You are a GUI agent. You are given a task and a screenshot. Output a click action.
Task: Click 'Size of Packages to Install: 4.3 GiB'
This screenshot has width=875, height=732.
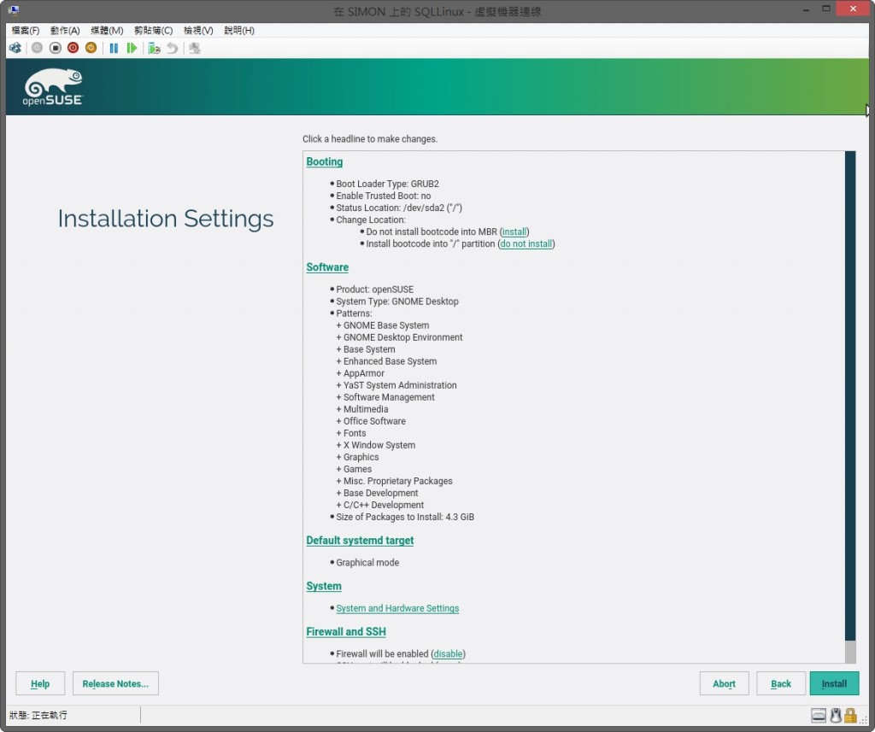[x=405, y=518]
